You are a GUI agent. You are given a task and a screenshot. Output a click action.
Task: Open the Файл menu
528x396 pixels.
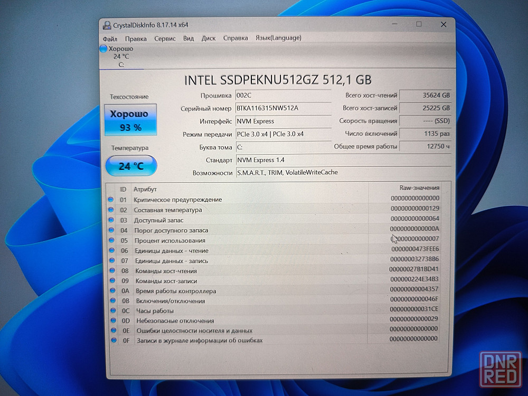(110, 39)
